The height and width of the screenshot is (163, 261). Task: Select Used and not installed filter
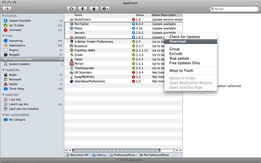[32, 109]
